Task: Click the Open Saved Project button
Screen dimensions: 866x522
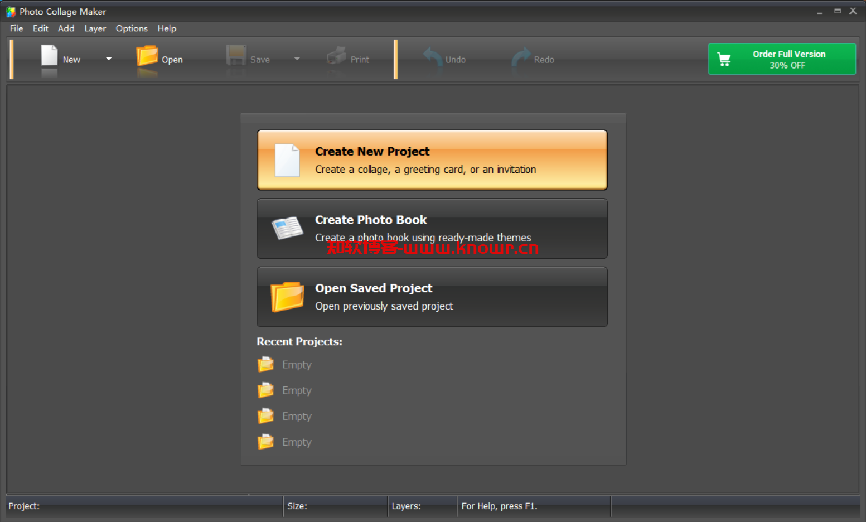Action: (432, 297)
